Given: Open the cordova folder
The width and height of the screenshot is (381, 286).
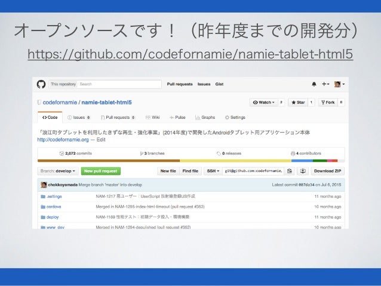Looking at the screenshot, I should click(x=54, y=207).
